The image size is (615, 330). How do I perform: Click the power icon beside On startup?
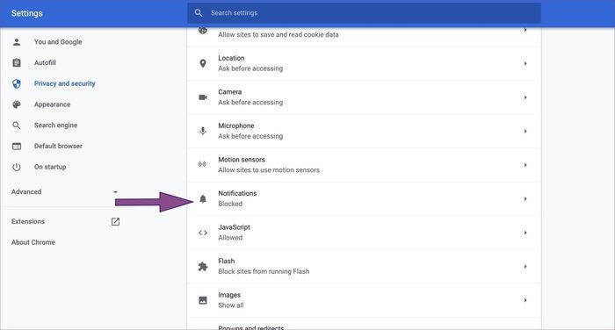17,167
